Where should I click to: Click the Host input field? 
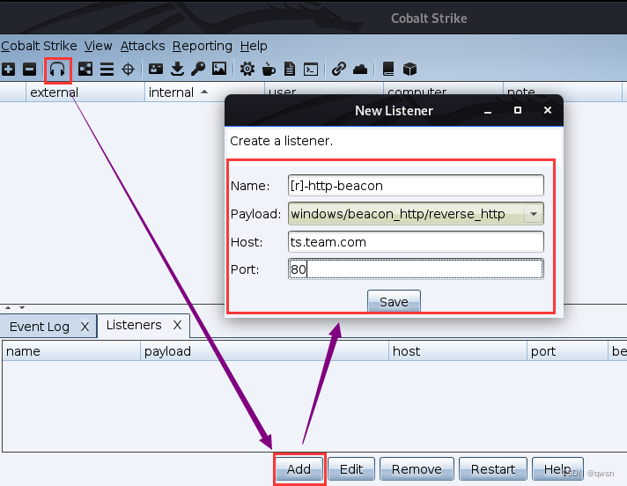[416, 242]
